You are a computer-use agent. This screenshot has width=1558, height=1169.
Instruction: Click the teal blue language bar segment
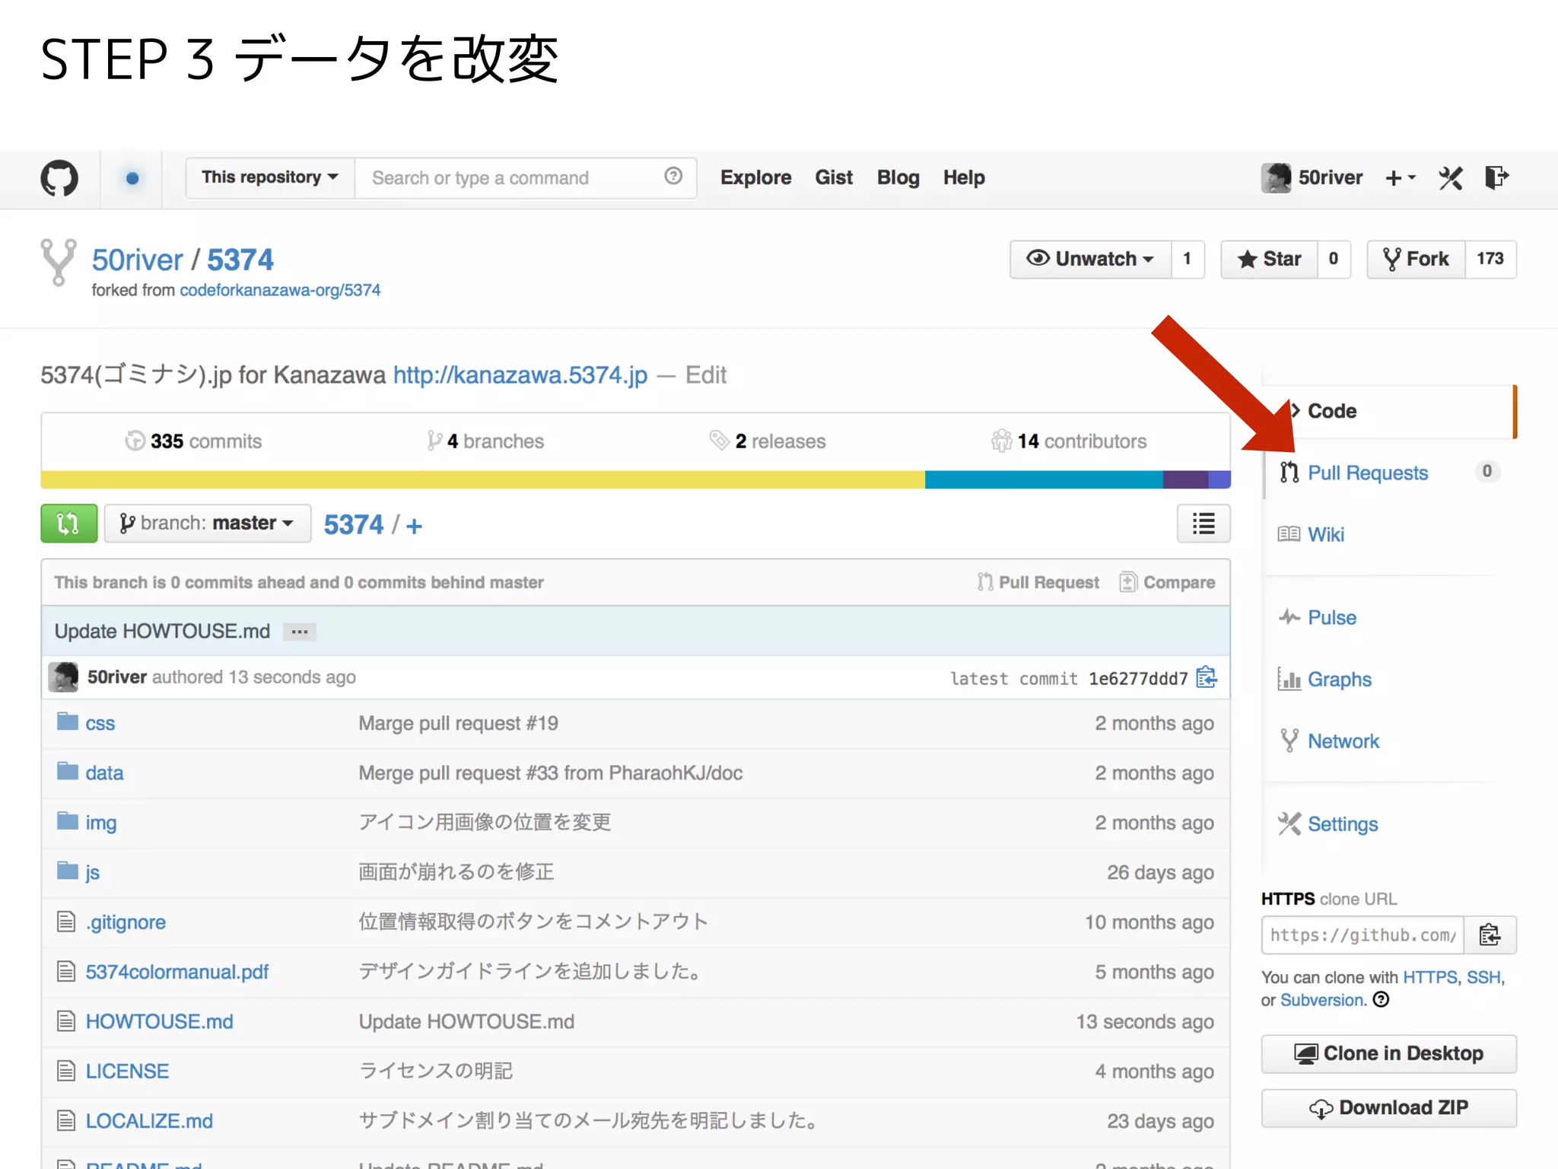1044,479
